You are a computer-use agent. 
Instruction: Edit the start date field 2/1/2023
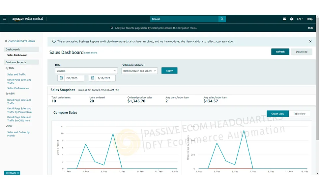(74, 78)
